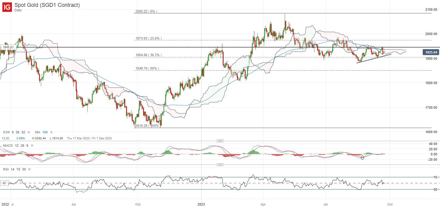Screen dimensions: 440x207
Task: Select the ellipse annotation on the MACD pane
Action: pos(362,157)
